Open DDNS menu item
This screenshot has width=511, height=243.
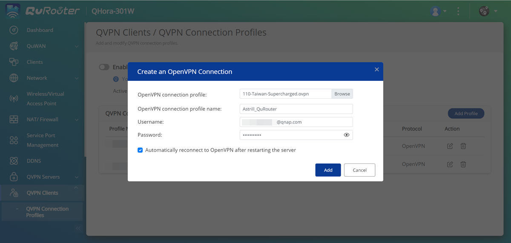tap(34, 161)
